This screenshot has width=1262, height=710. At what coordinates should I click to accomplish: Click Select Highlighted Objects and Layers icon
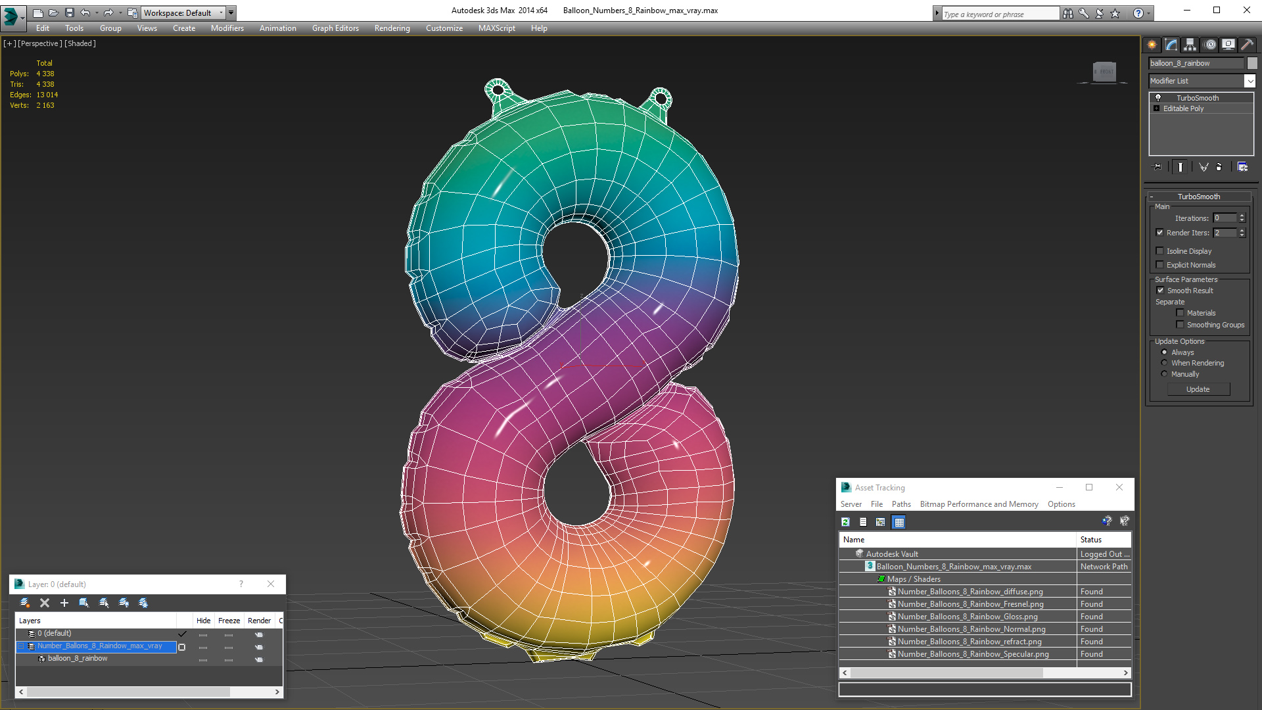point(84,603)
